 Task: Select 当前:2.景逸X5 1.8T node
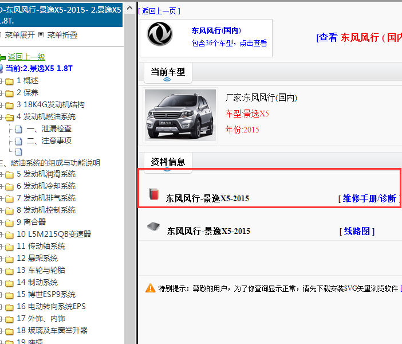coord(39,68)
